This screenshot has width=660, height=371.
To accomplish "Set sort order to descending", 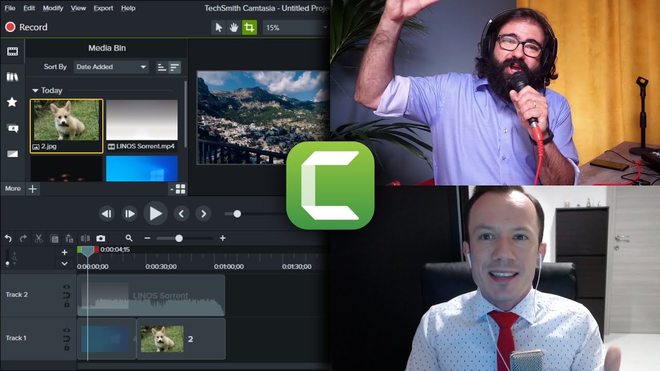I will [175, 67].
